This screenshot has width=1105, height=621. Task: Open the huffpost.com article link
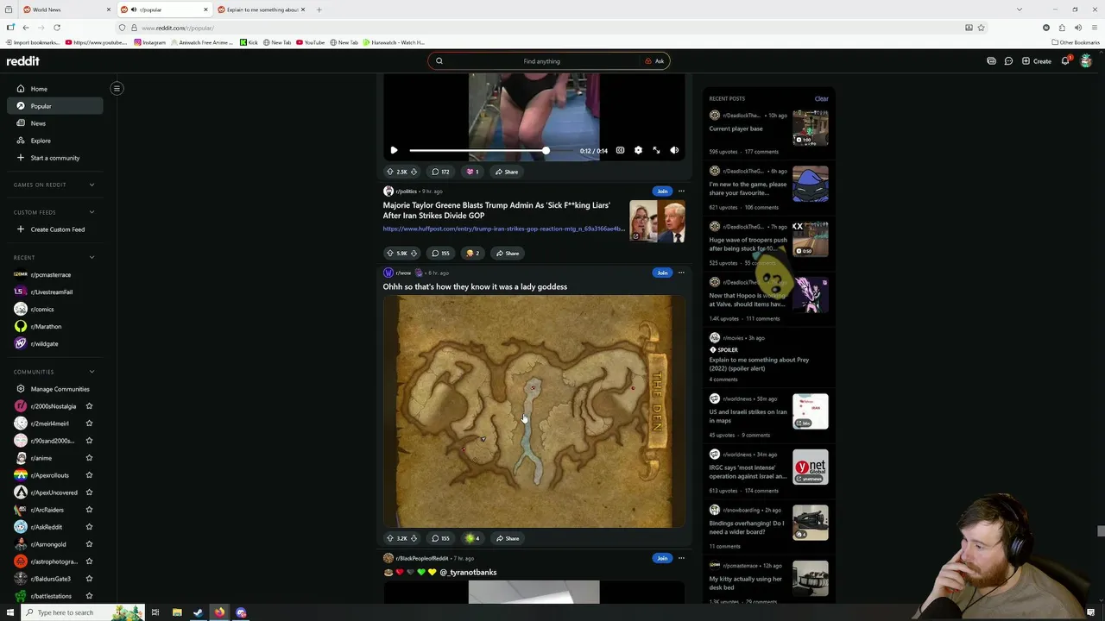pos(503,229)
